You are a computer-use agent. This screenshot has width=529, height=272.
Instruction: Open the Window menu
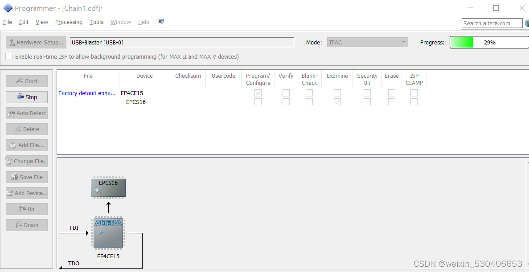(x=120, y=22)
